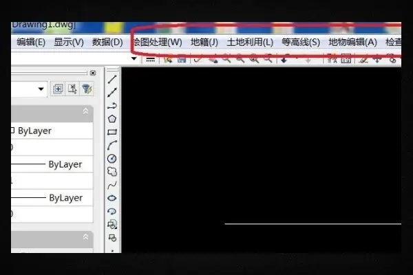Image resolution: width=413 pixels, height=275 pixels.
Task: Click the pencil toolbar icon
Action: (x=363, y=60)
